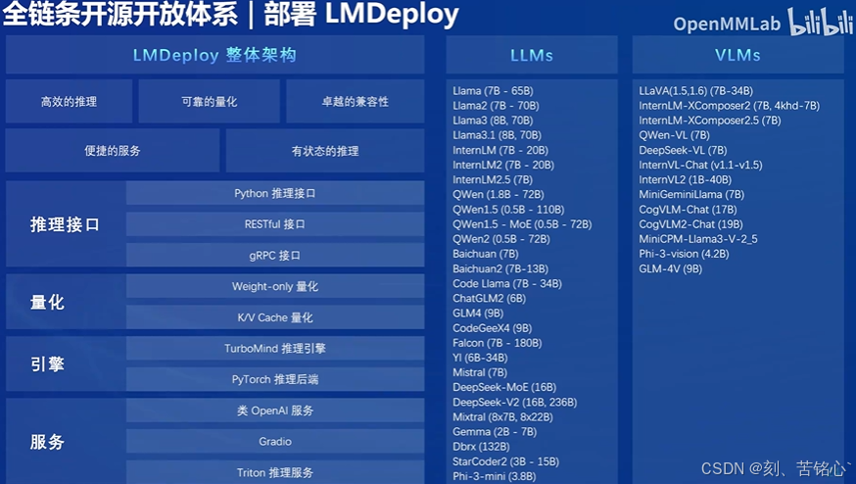Select the 卓越的兼容性 feature box
The image size is (856, 484).
coord(355,102)
